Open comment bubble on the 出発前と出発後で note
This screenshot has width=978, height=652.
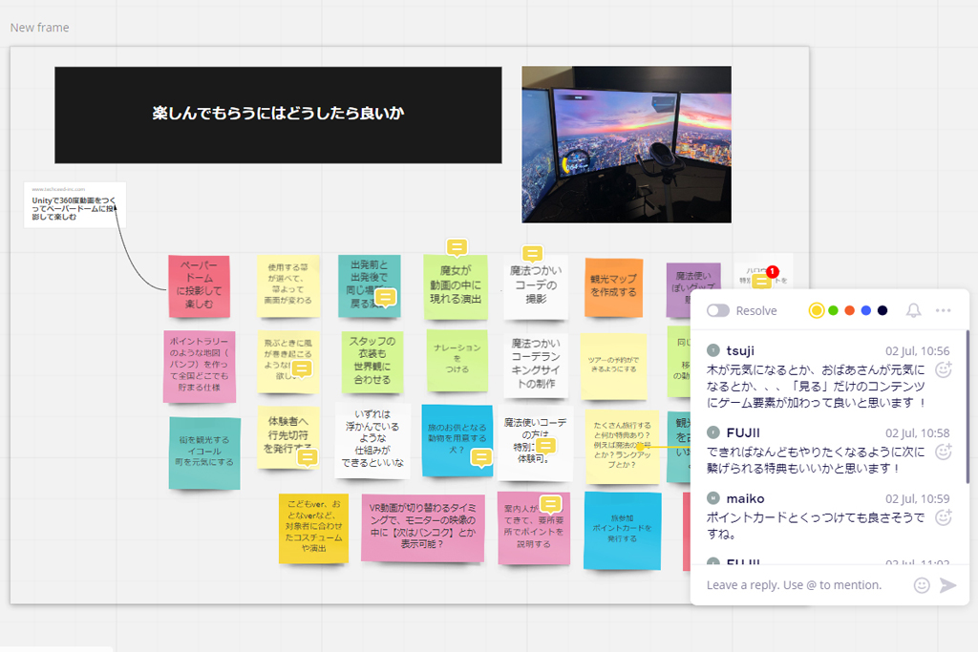tap(386, 297)
